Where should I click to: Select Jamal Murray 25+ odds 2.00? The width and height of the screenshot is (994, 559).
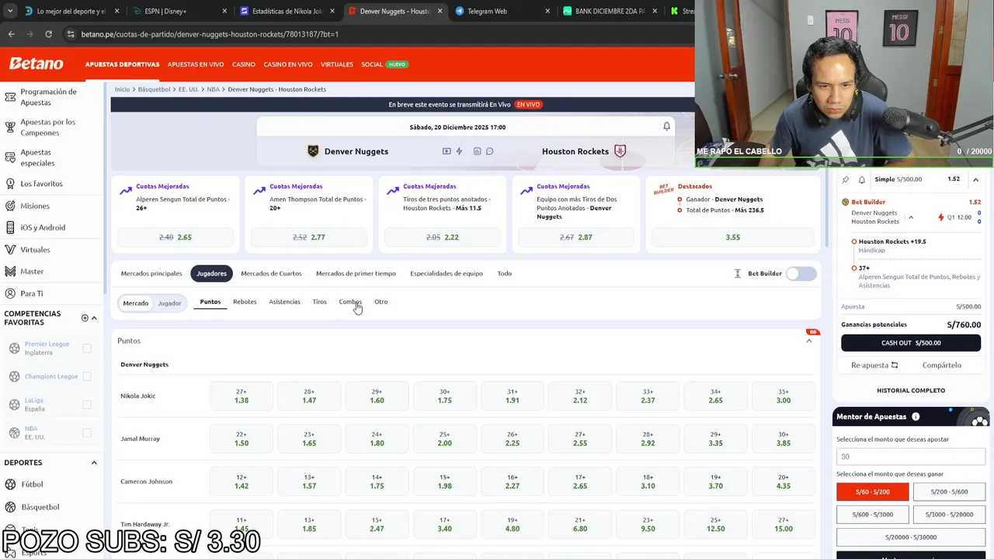444,439
